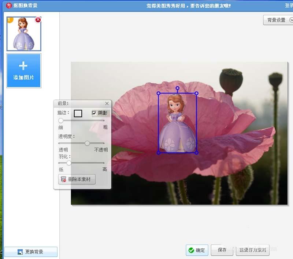The image size is (293, 259).
Task: Click the 透明度 opacity slider handle
Action: (x=87, y=143)
